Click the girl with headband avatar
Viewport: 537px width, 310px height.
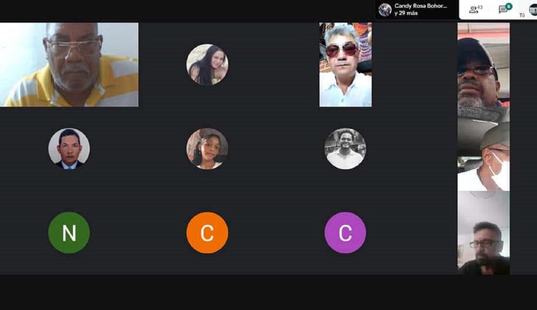[207, 149]
